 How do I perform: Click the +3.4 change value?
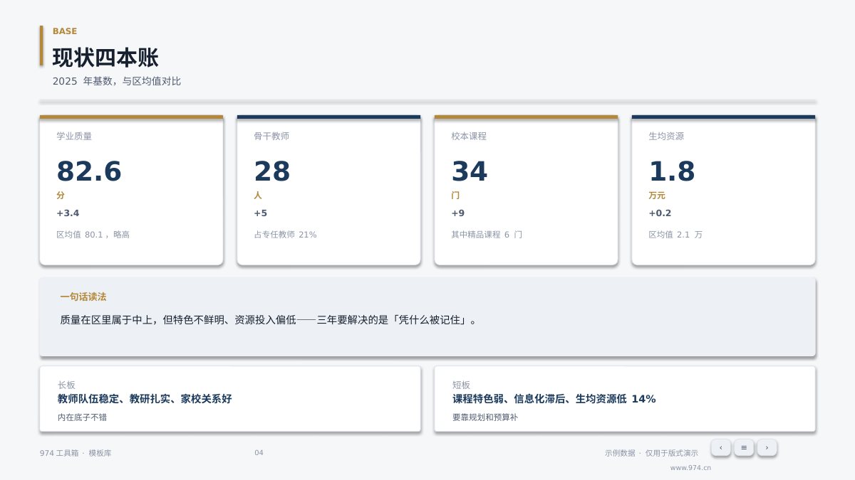(68, 213)
